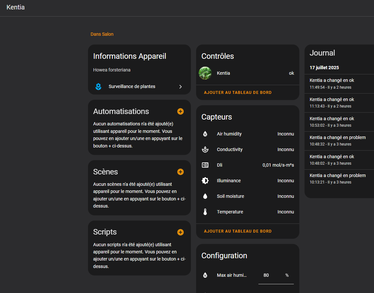This screenshot has width=374, height=293.
Task: Add a new automation with plus icon
Action: [x=181, y=111]
